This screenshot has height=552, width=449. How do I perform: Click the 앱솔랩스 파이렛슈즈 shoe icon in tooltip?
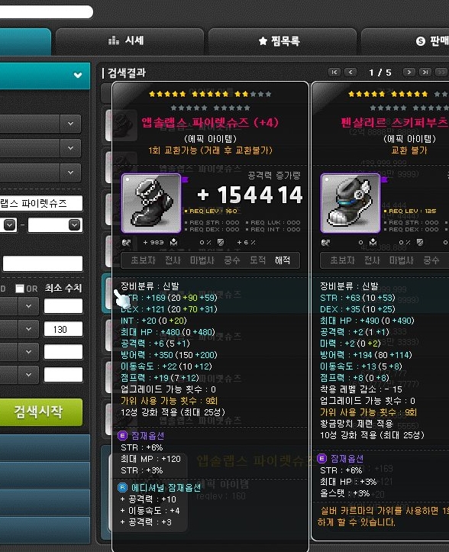click(151, 203)
